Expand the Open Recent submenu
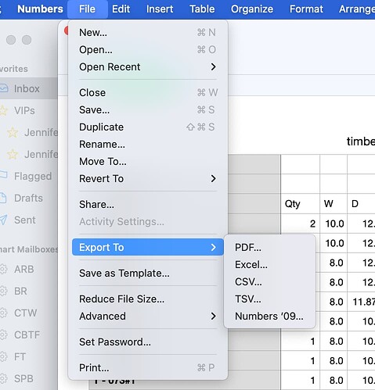The image size is (375, 390). pyautogui.click(x=148, y=67)
